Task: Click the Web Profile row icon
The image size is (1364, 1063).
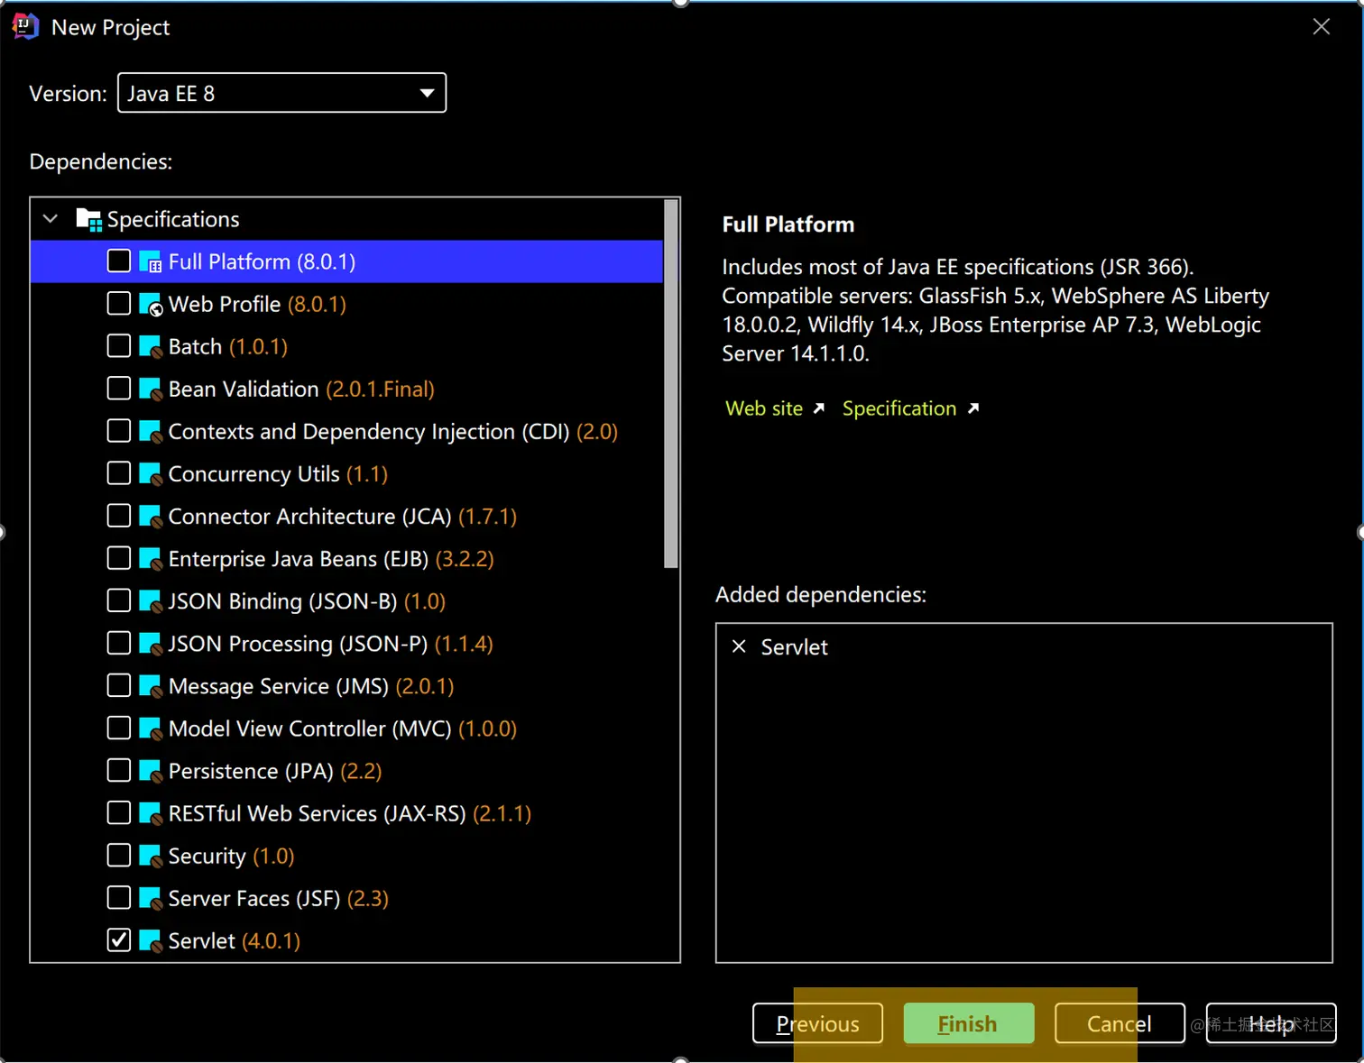Action: click(150, 304)
